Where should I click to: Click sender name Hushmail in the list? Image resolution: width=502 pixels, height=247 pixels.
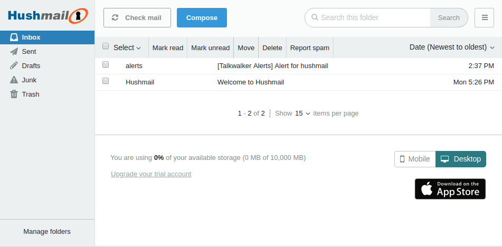(x=140, y=82)
